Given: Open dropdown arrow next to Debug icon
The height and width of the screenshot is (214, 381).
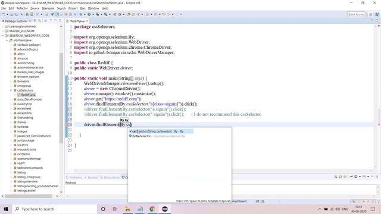Looking at the screenshot, I should pyautogui.click(x=85, y=14).
